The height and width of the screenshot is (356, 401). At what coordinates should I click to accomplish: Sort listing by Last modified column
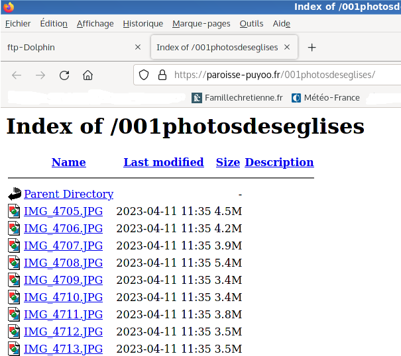163,162
